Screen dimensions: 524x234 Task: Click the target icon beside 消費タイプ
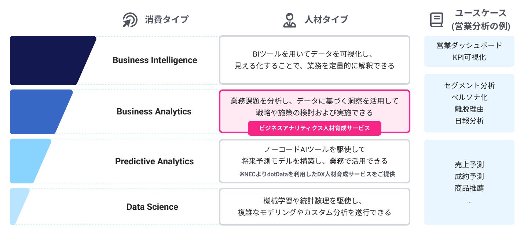(129, 20)
